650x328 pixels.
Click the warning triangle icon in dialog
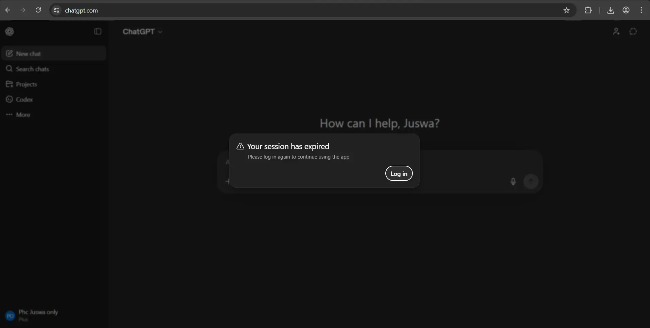pyautogui.click(x=240, y=146)
